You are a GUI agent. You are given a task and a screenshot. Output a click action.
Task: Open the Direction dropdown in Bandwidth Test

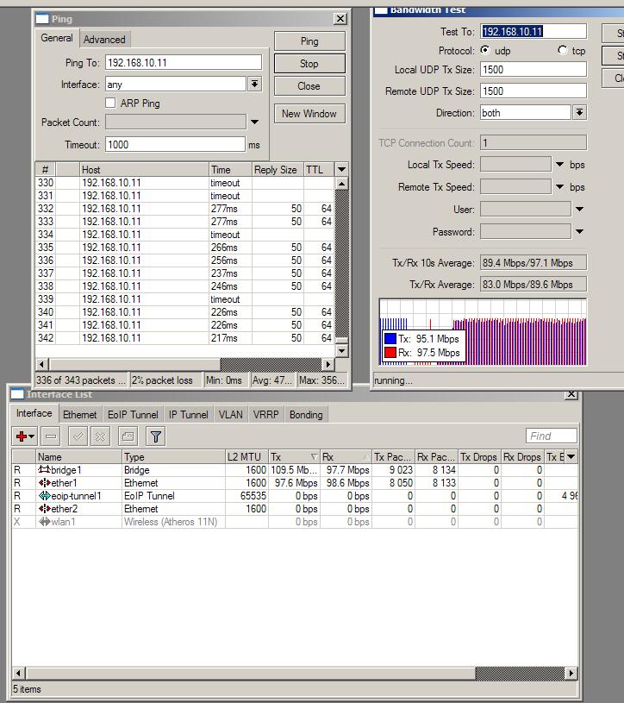579,113
